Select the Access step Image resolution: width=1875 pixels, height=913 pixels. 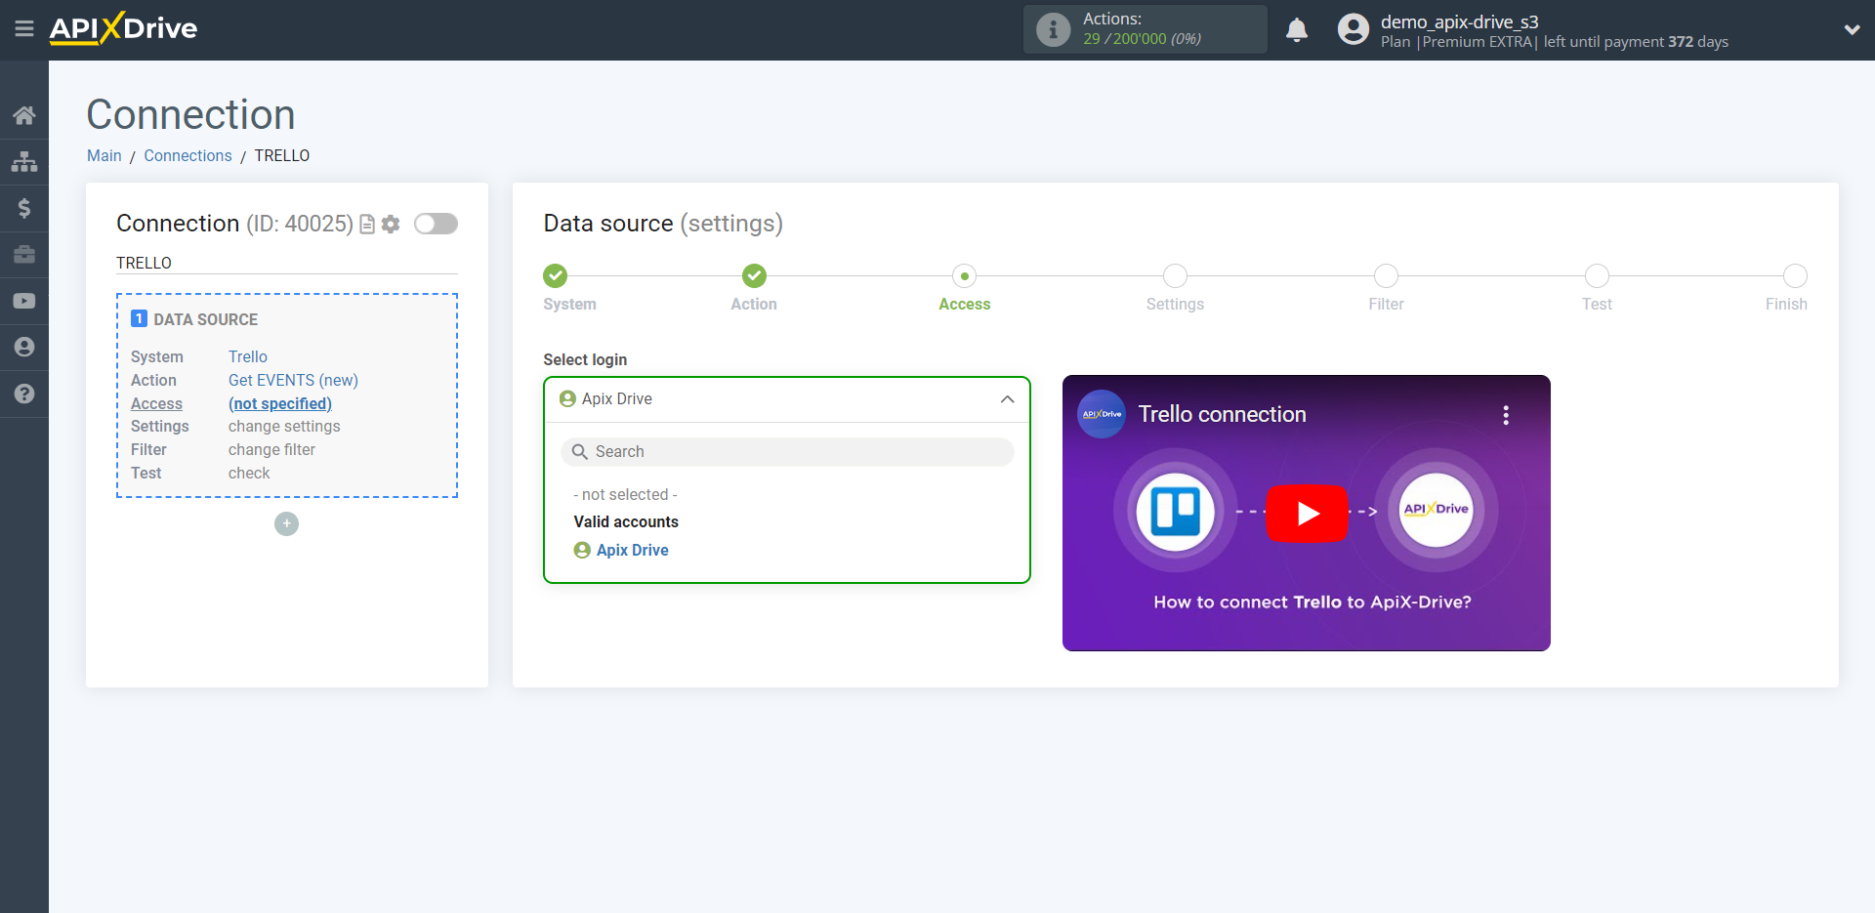pyautogui.click(x=965, y=276)
